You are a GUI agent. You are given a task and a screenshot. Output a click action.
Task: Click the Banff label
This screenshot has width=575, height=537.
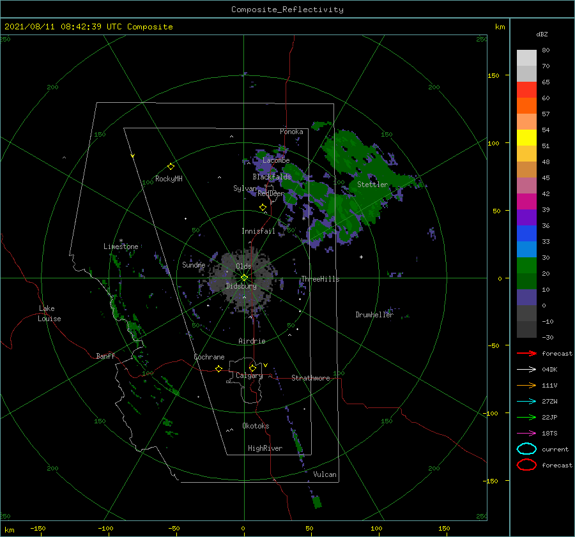tap(105, 356)
